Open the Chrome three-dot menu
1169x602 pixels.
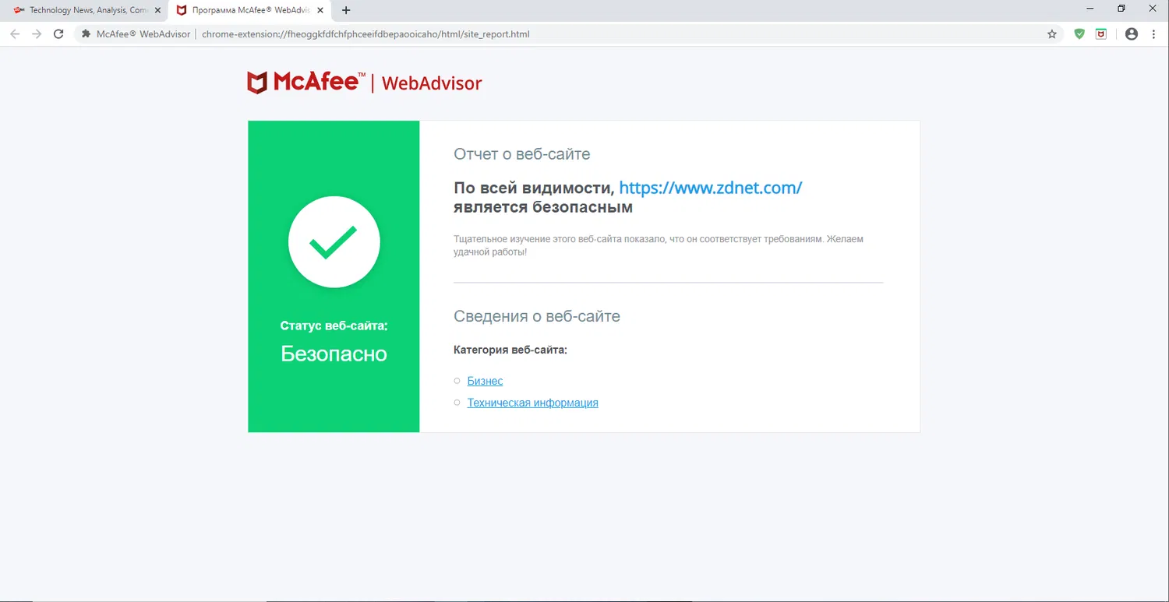click(x=1154, y=34)
